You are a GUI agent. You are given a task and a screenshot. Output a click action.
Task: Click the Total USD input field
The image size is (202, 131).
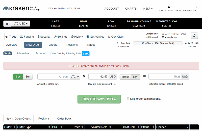165,77
